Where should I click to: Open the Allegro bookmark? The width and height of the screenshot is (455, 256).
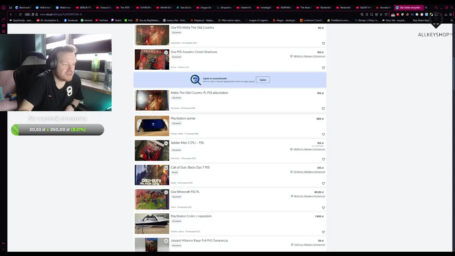(x=284, y=20)
